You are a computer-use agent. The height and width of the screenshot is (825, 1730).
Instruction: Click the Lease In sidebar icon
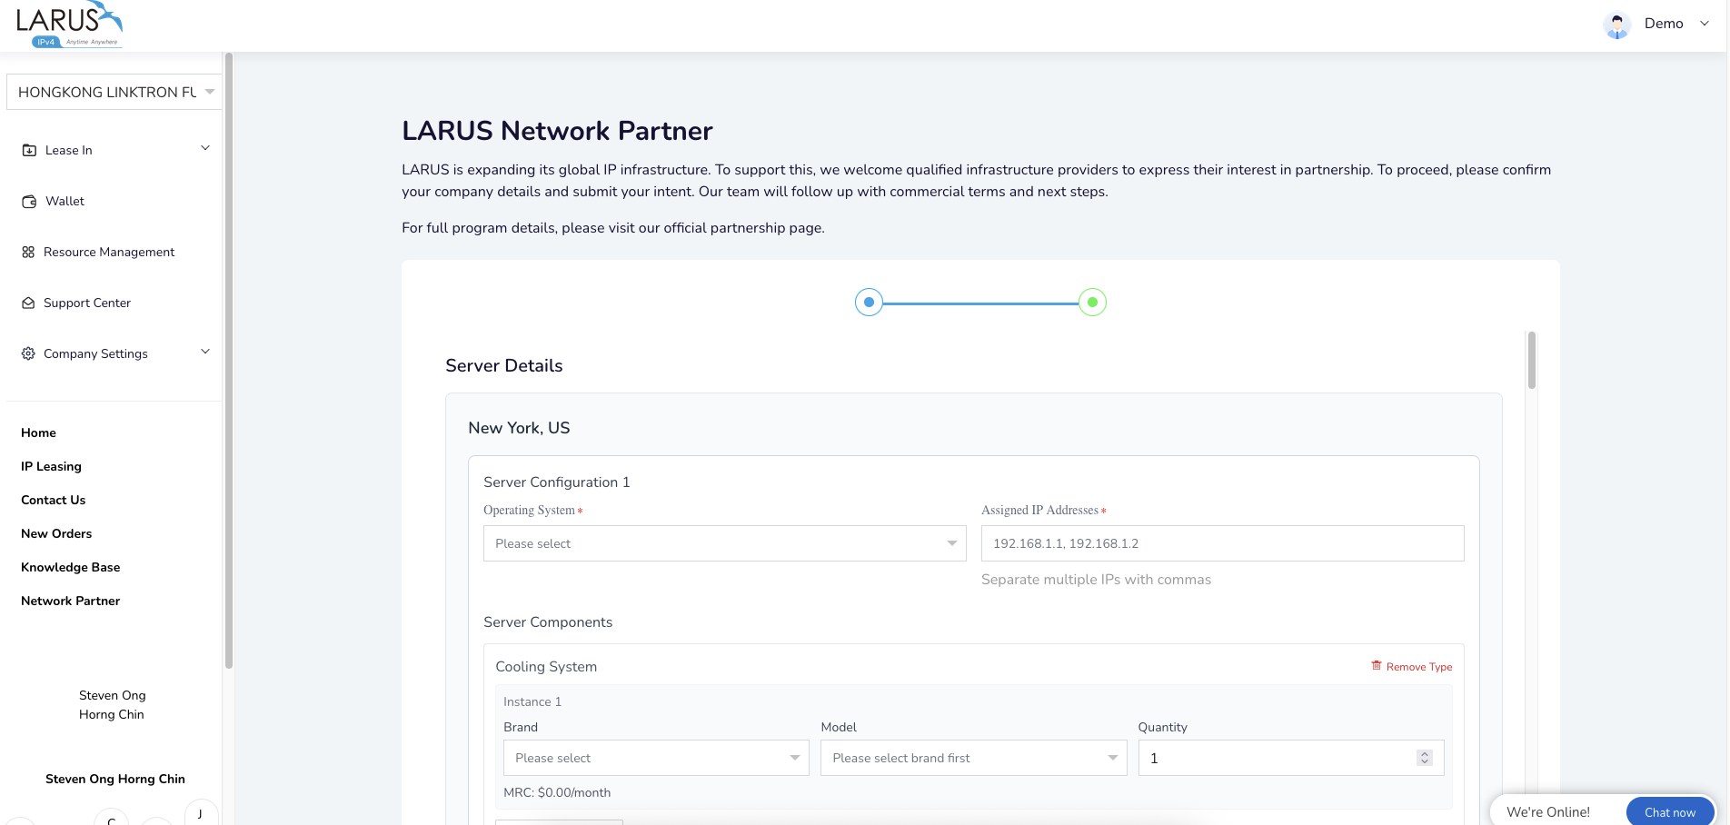pyautogui.click(x=29, y=150)
